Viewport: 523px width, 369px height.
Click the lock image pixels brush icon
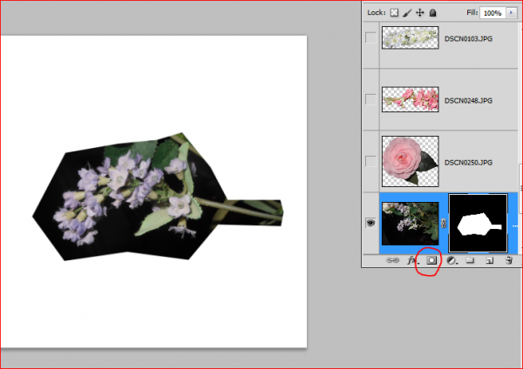point(407,13)
